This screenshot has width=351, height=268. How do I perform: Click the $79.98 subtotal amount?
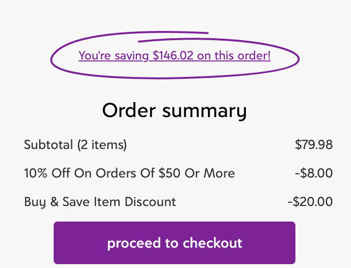coord(314,145)
